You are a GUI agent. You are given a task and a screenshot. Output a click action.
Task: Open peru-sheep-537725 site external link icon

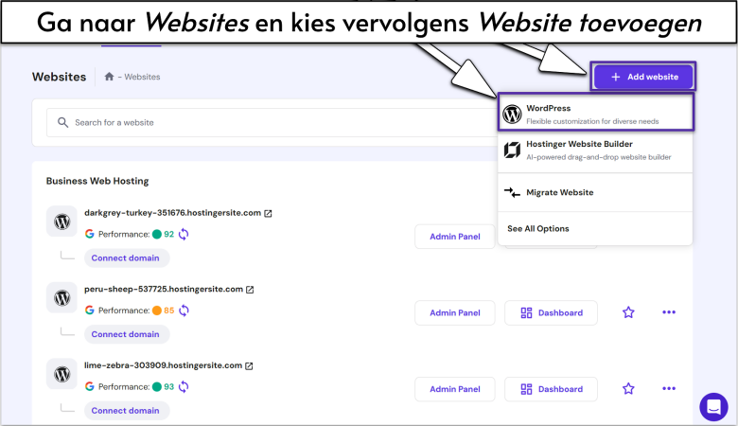250,290
